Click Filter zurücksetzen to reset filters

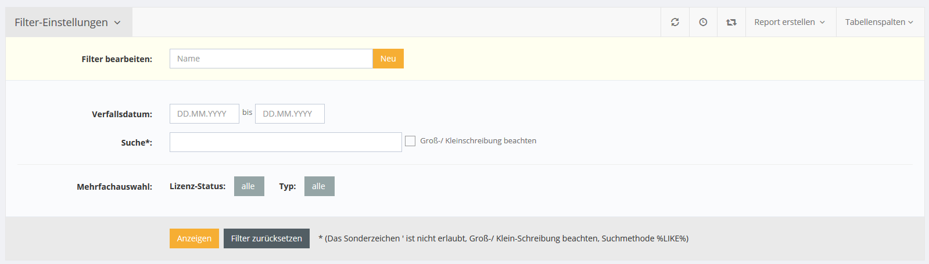click(x=267, y=238)
